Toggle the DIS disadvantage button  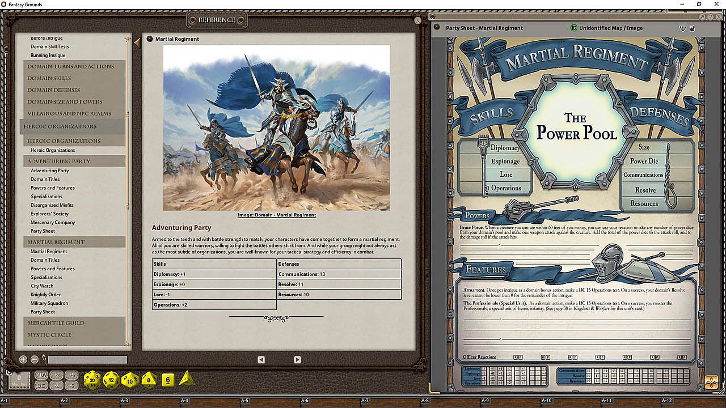click(41, 385)
